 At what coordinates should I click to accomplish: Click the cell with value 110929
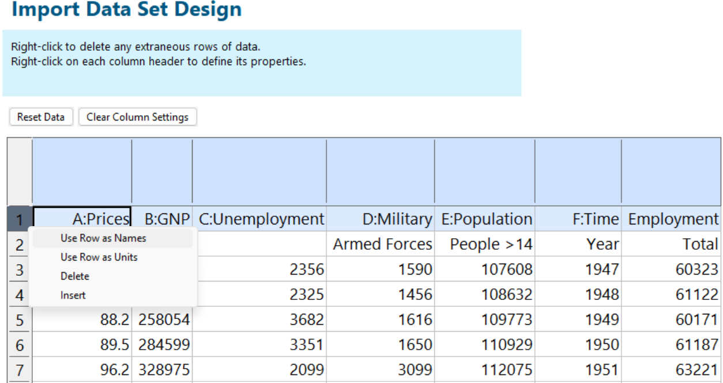tap(485, 345)
